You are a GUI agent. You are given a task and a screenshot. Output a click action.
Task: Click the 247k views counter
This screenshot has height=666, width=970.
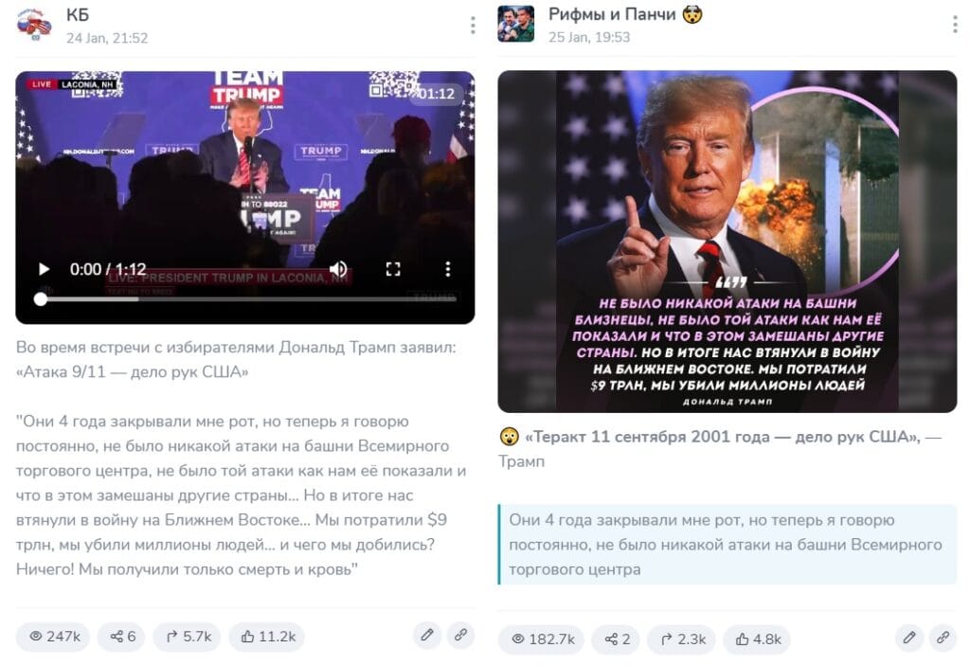tap(53, 637)
